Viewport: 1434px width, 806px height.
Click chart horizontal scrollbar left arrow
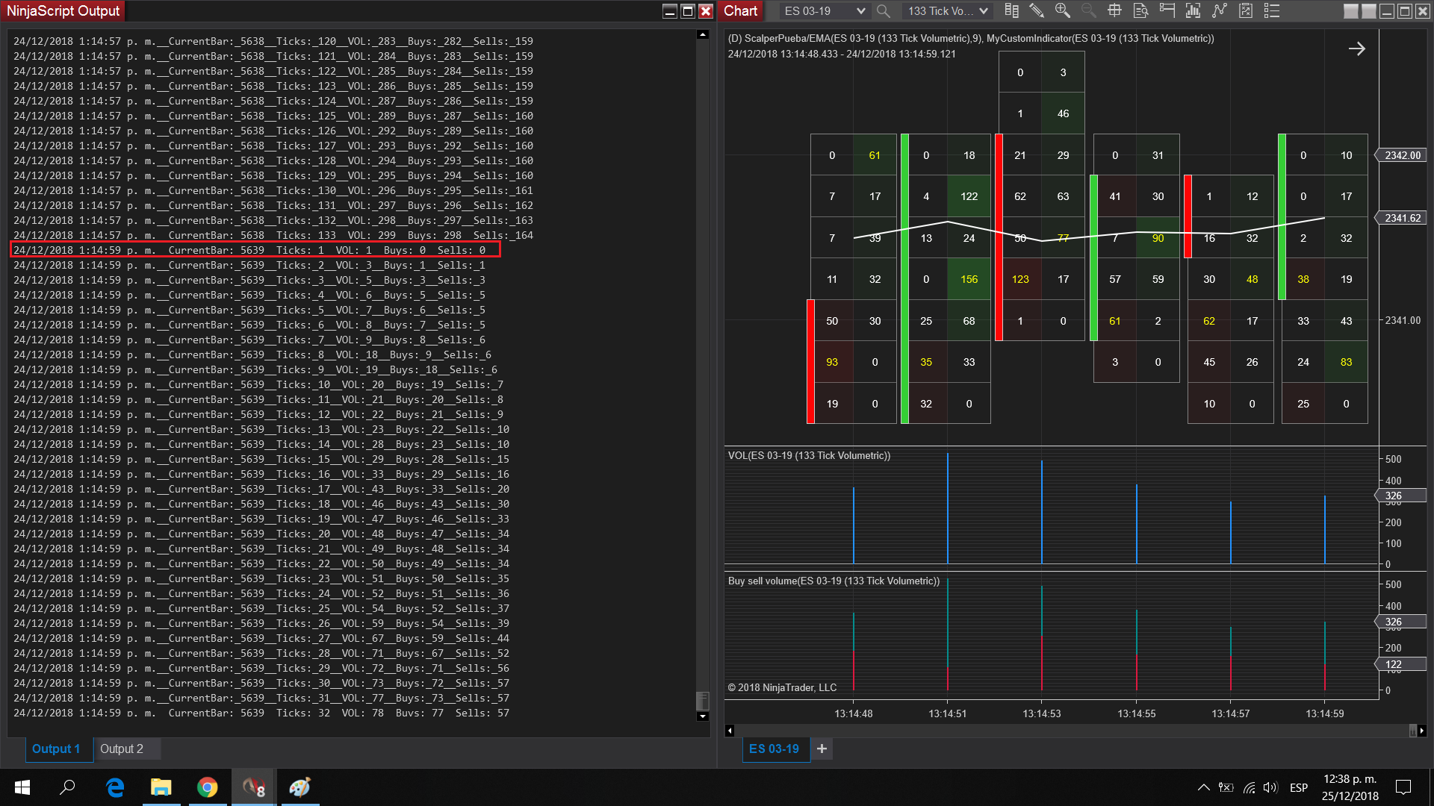(x=730, y=731)
